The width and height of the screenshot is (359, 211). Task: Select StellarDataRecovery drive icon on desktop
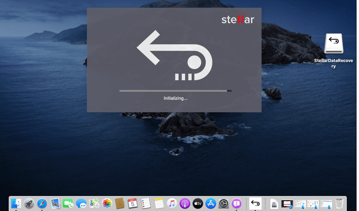[334, 44]
